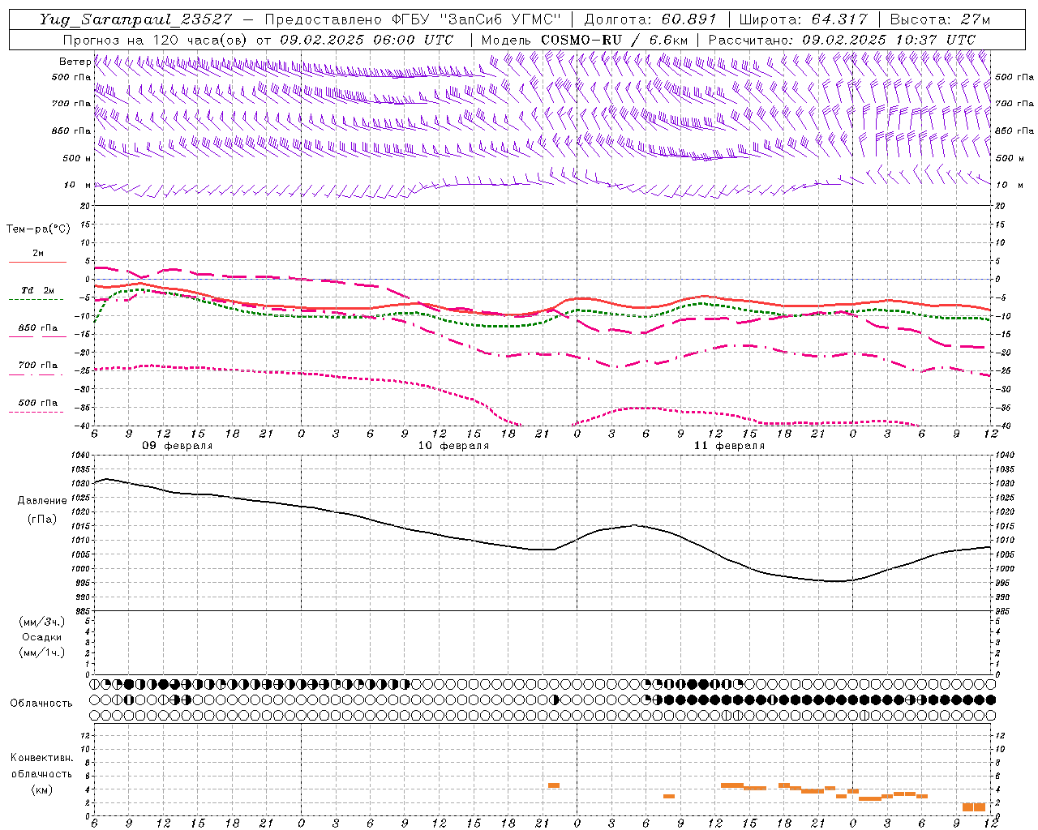Viewport: 1038px width, 830px height.
Task: Select the 'Долгота: 60.891' header field
Action: (650, 19)
